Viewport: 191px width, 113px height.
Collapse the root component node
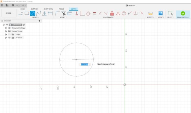tap(4, 25)
